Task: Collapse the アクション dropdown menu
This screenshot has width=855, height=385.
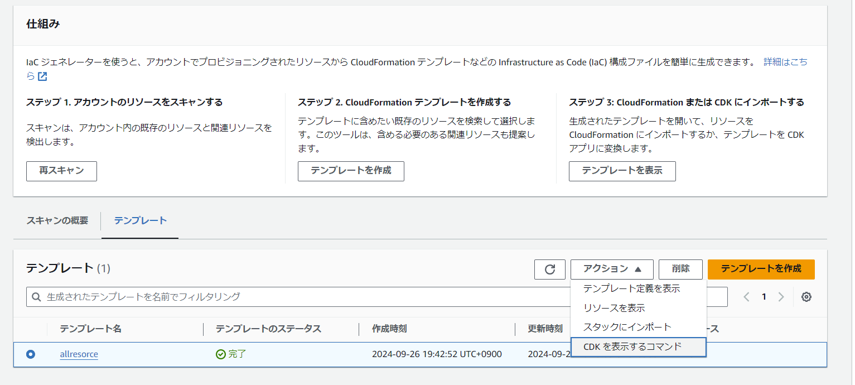Action: [612, 269]
